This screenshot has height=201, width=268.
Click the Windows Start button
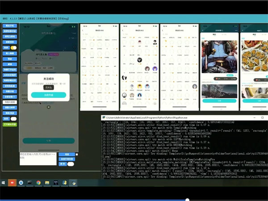coord(3,183)
